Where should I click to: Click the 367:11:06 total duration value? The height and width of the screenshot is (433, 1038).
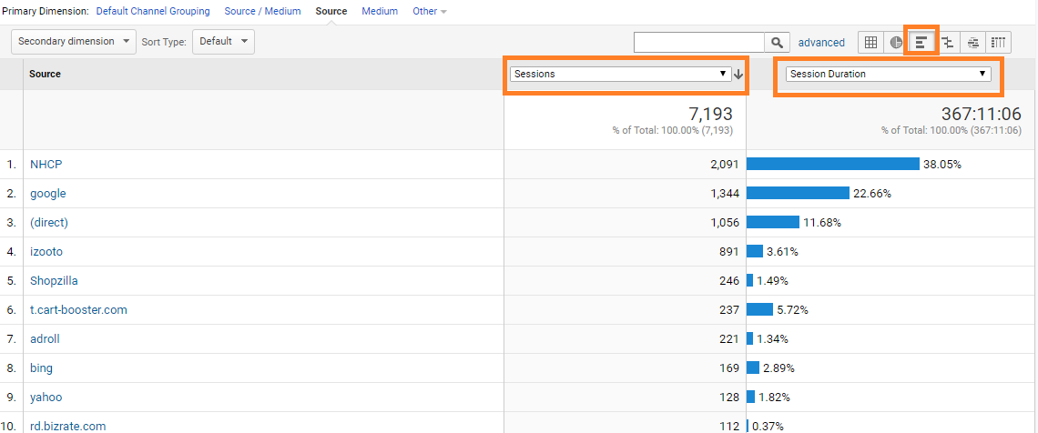click(x=981, y=114)
